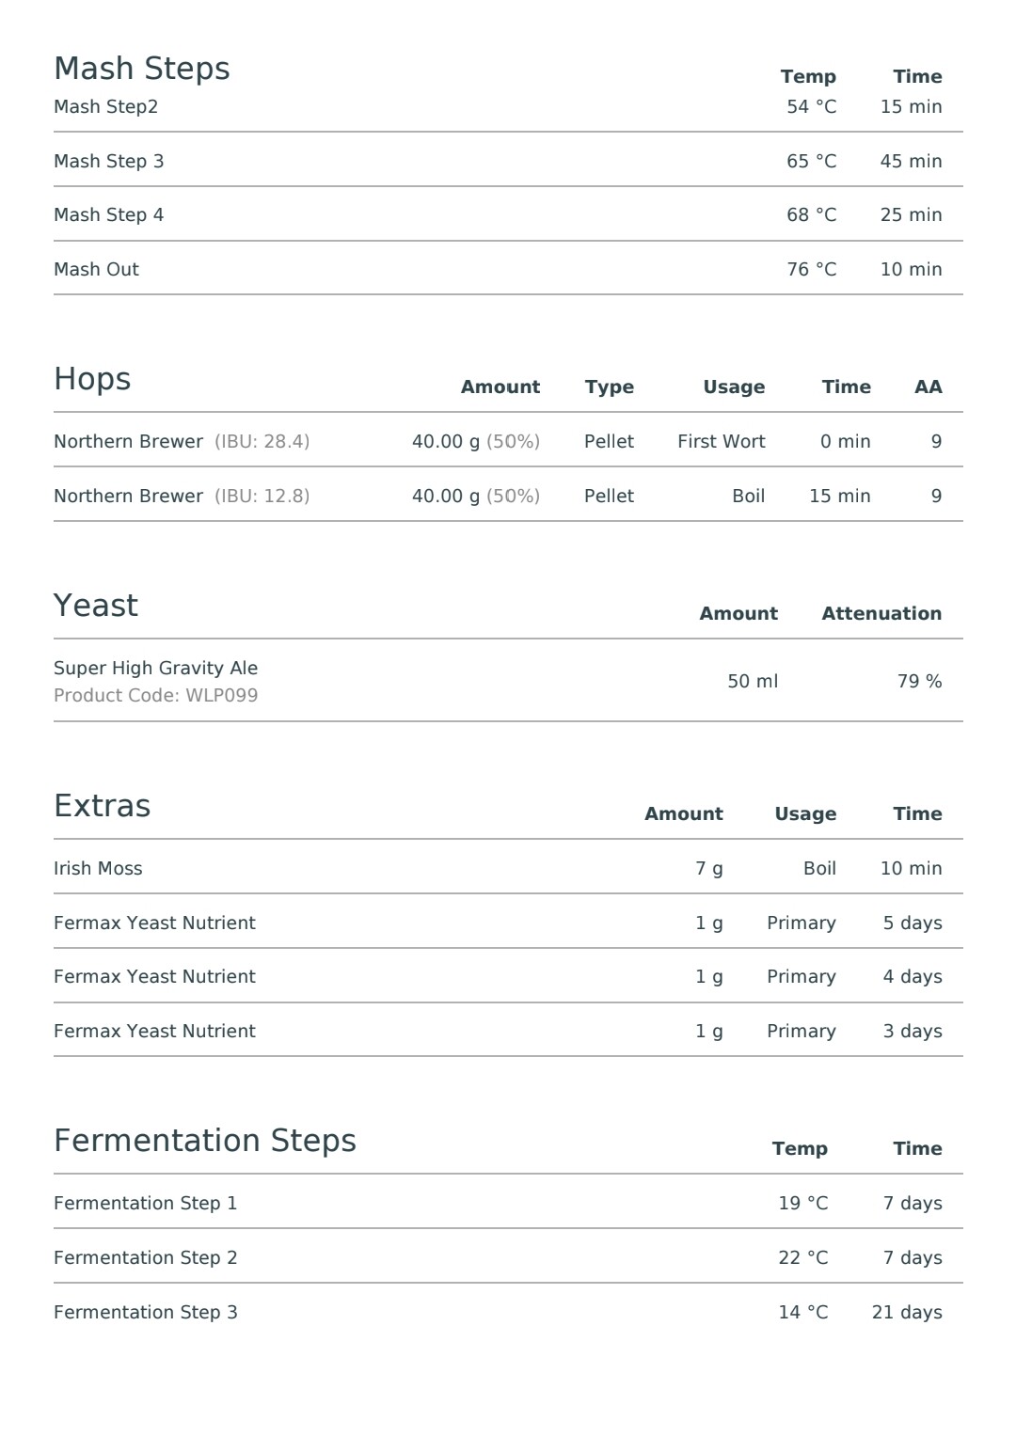
Task: Select the Mash Out row
Action: point(508,268)
